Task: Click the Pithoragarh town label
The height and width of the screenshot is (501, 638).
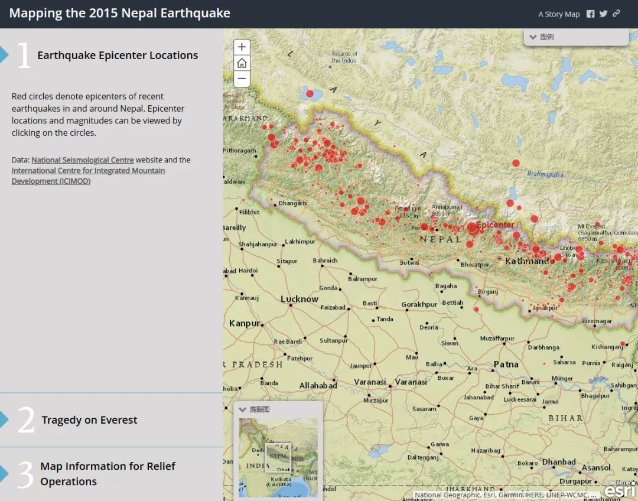Action: tap(239, 151)
